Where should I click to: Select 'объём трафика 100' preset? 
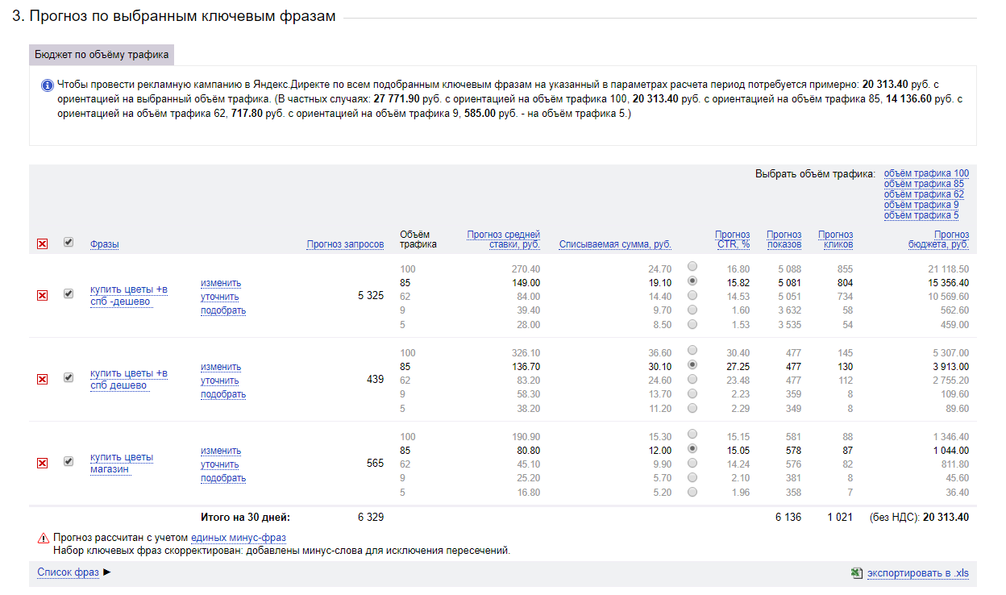coord(926,173)
